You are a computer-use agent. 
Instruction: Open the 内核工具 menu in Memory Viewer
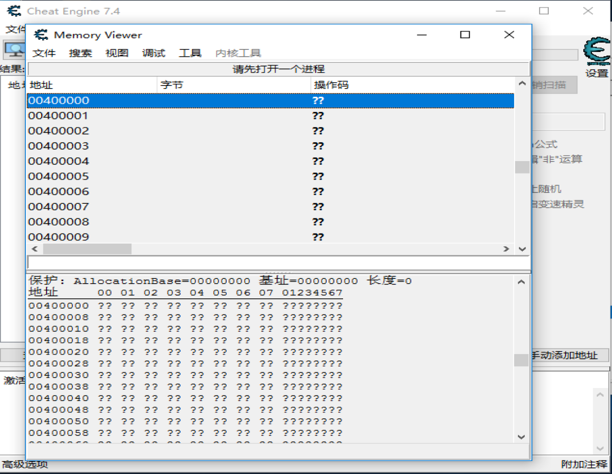[238, 53]
